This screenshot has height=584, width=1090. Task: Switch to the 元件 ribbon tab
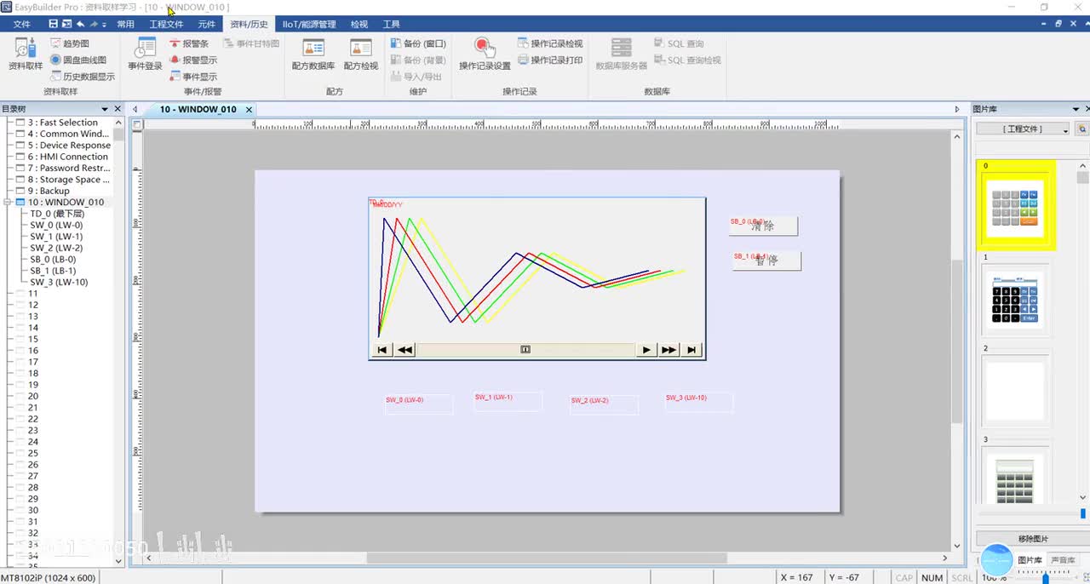[x=206, y=24]
